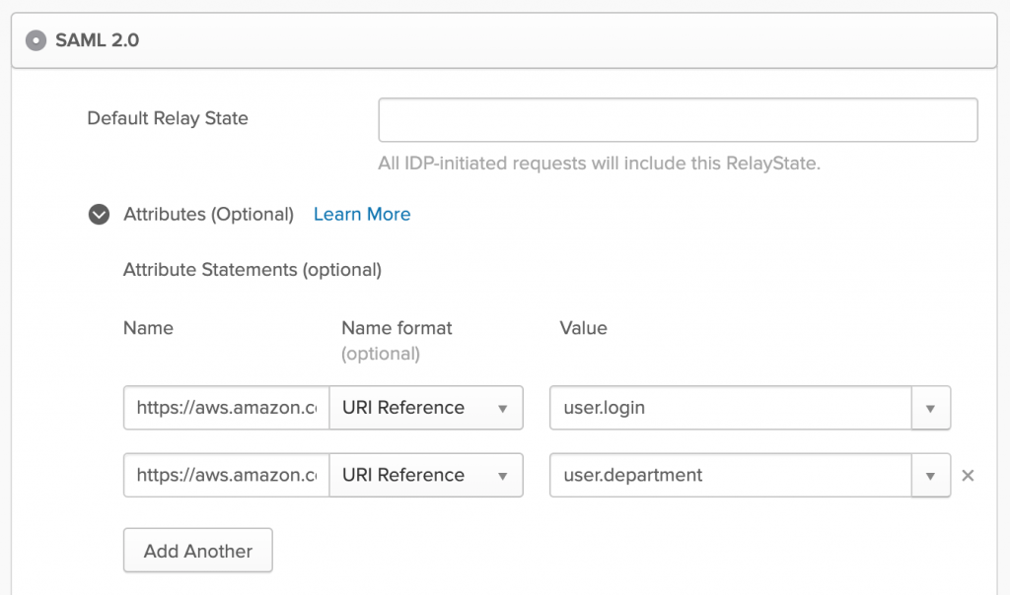Select the user.login value field
The width and height of the screenshot is (1010, 595).
730,407
